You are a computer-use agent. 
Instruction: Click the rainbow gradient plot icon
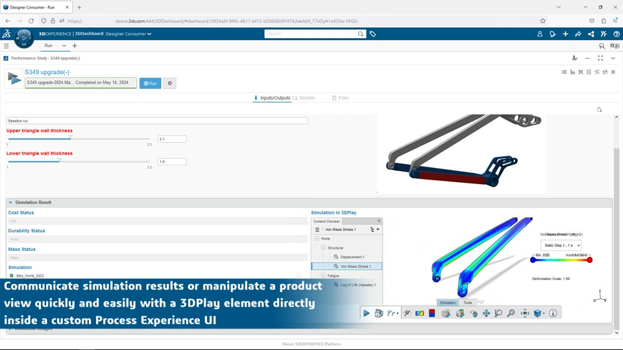click(x=420, y=313)
